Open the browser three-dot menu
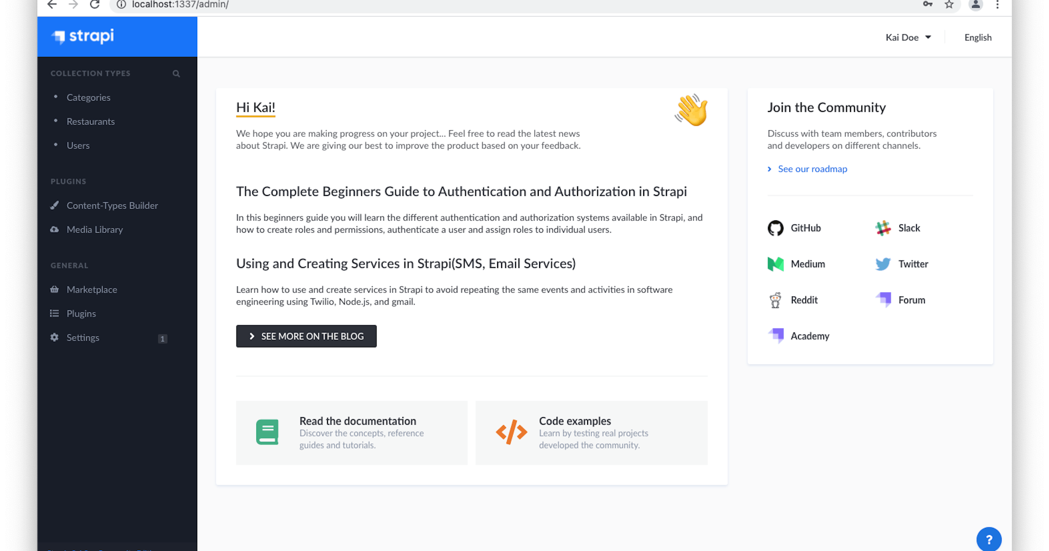Image resolution: width=1049 pixels, height=551 pixels. [x=997, y=5]
